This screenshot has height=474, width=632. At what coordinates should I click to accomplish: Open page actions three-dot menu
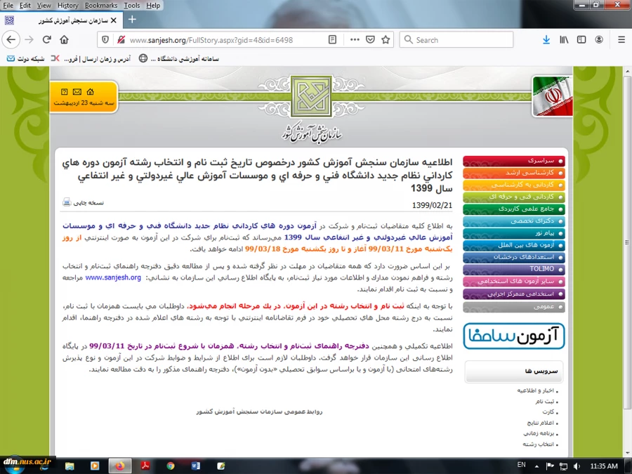pos(355,39)
